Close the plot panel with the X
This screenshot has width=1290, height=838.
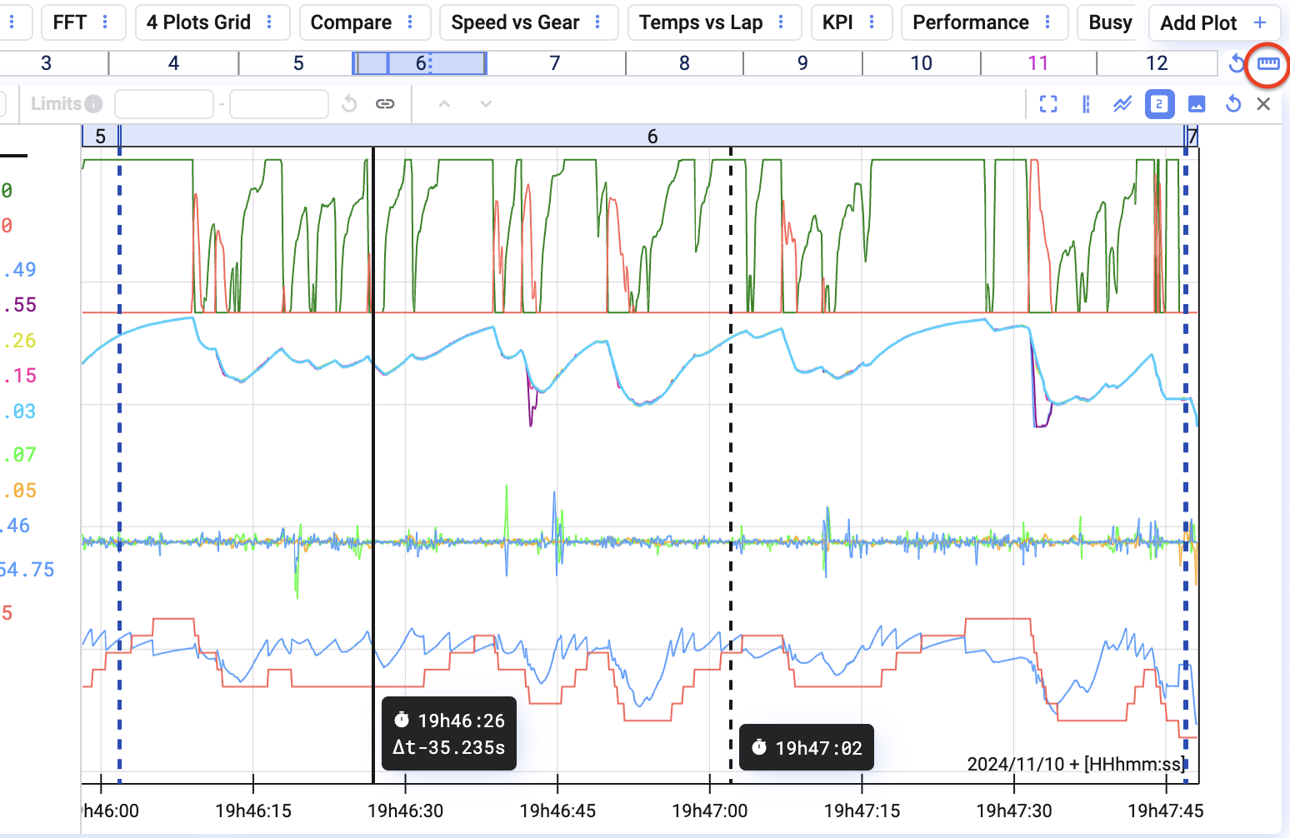[1263, 104]
